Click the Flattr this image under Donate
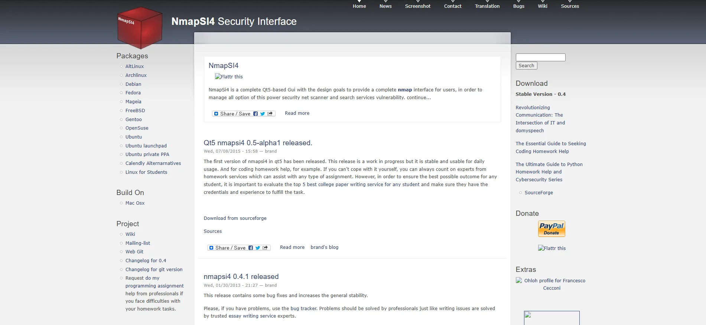Screen dimensions: 706x325 pos(552,248)
